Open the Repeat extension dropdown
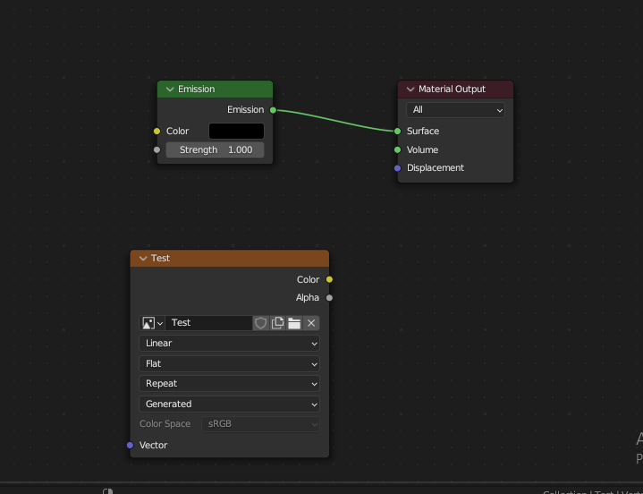The width and height of the screenshot is (643, 494). (x=229, y=384)
